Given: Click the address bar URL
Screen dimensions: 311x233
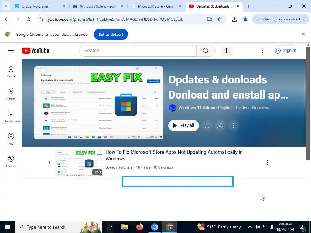Looking at the screenshot, I should (x=115, y=19).
